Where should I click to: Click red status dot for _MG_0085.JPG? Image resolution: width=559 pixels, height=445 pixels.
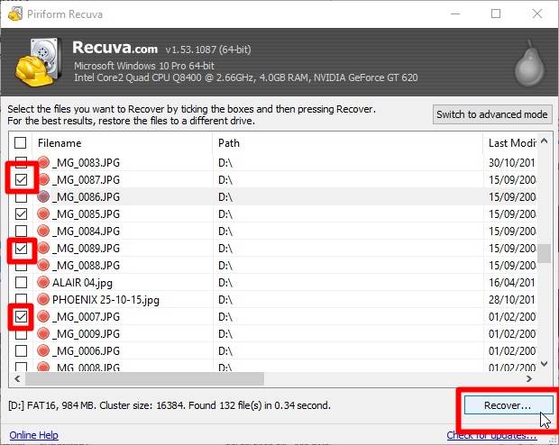43,213
